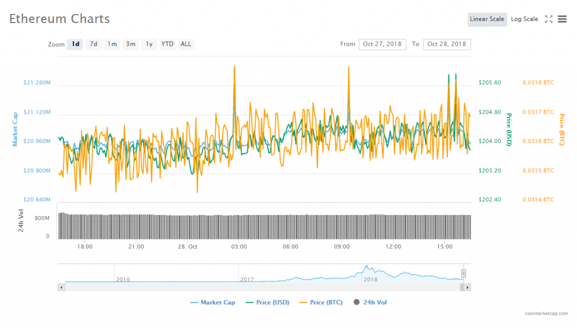Image resolution: width=577 pixels, height=328 pixels.
Task: Click the fullscreen expand icon
Action: click(548, 19)
